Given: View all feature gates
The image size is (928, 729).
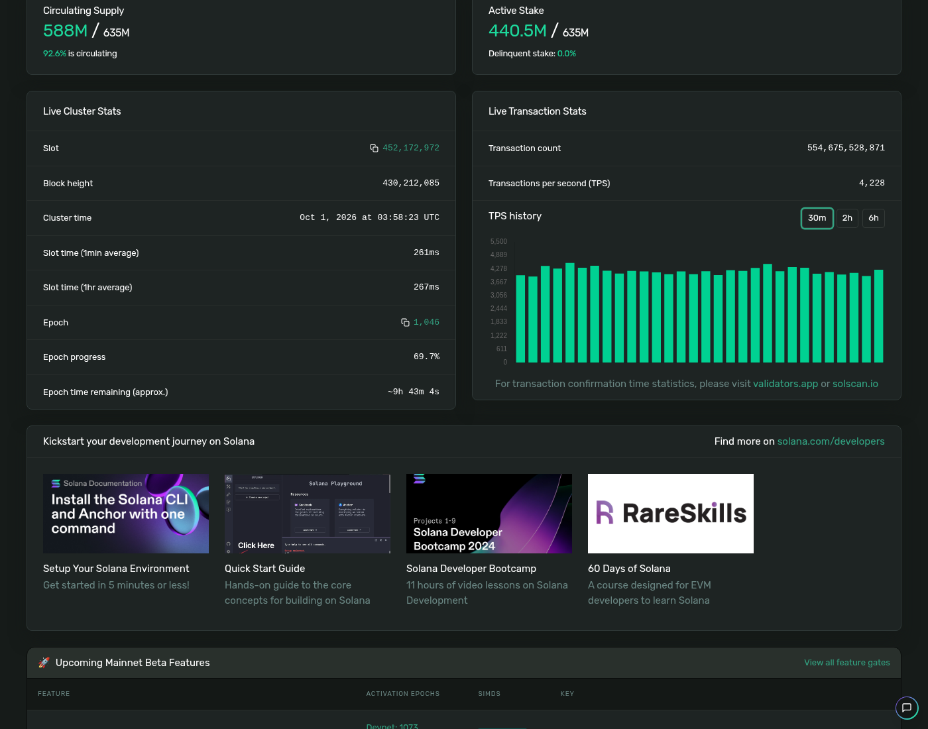Looking at the screenshot, I should 847,663.
